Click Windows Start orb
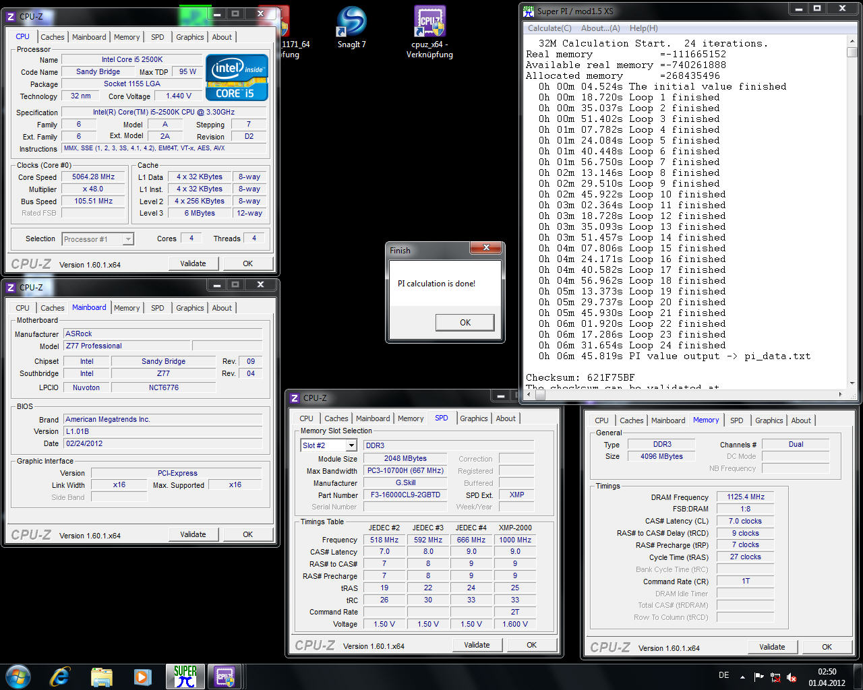Image resolution: width=863 pixels, height=690 pixels. coord(18,677)
